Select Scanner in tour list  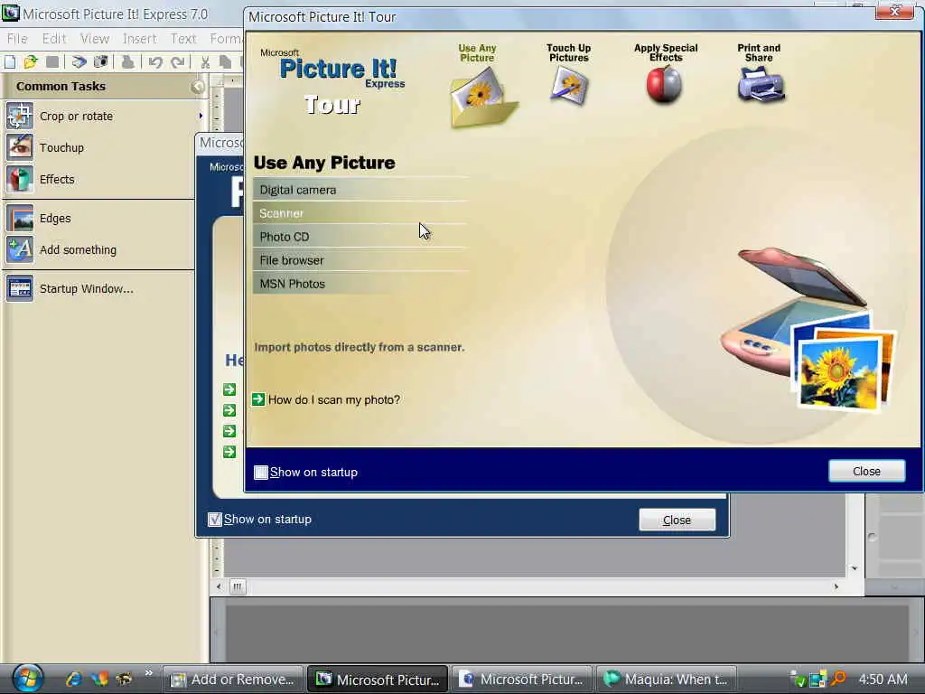pos(361,213)
